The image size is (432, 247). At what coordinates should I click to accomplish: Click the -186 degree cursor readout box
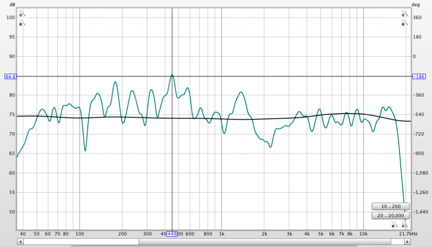(419, 77)
